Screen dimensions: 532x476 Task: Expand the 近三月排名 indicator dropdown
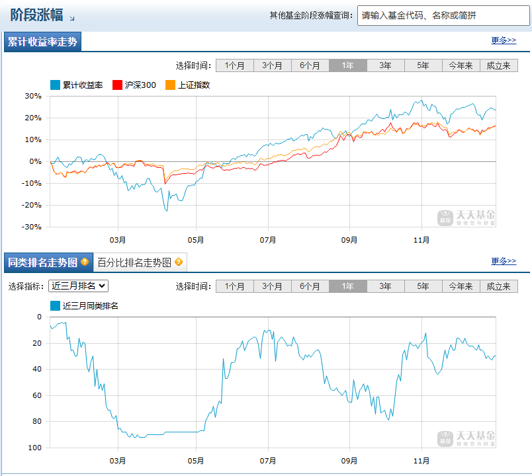click(x=78, y=286)
